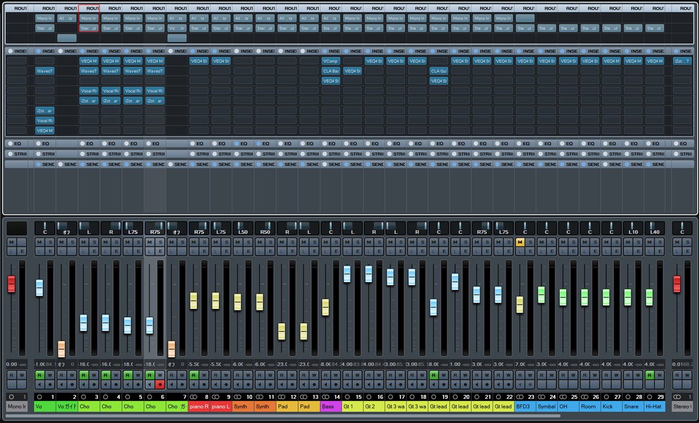Solo the Kick channel
Viewport: 699px width, 423px height.
[x=616, y=242]
